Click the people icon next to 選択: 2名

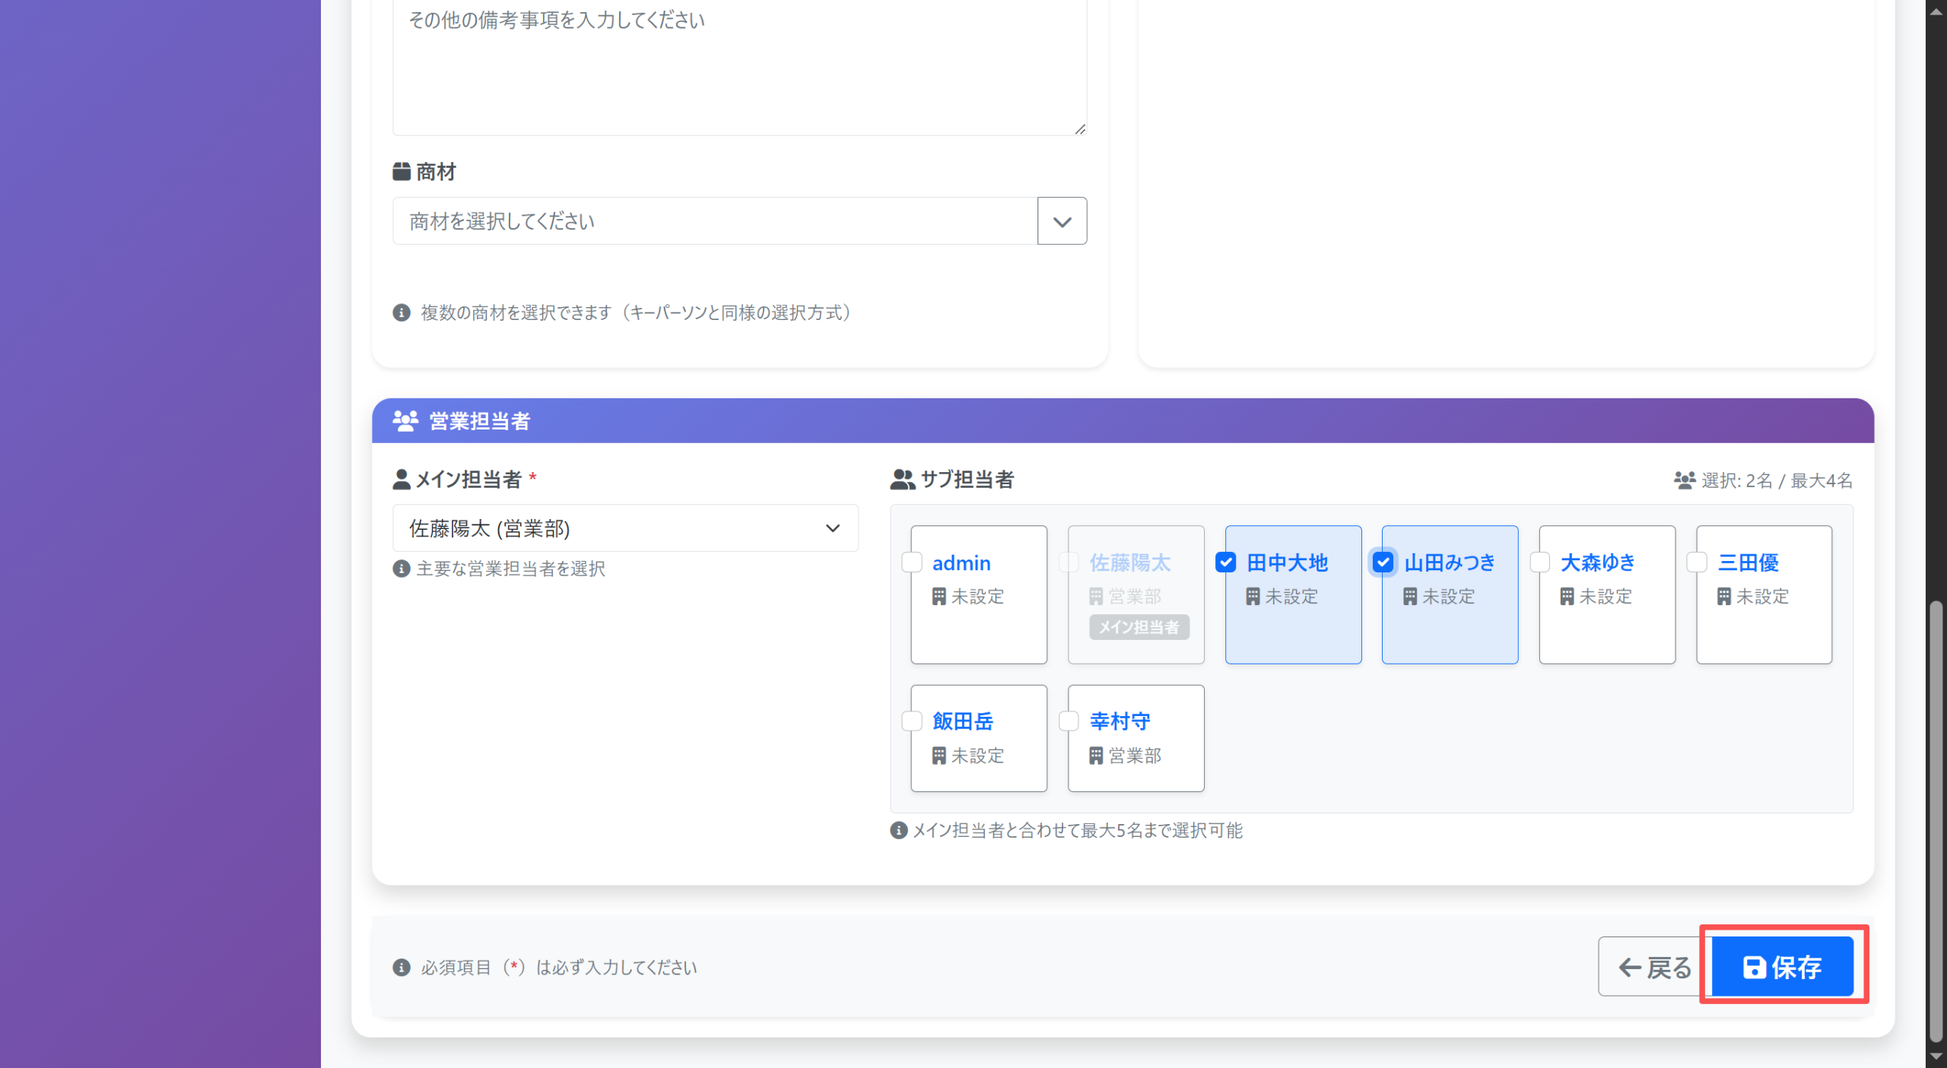(x=1685, y=480)
